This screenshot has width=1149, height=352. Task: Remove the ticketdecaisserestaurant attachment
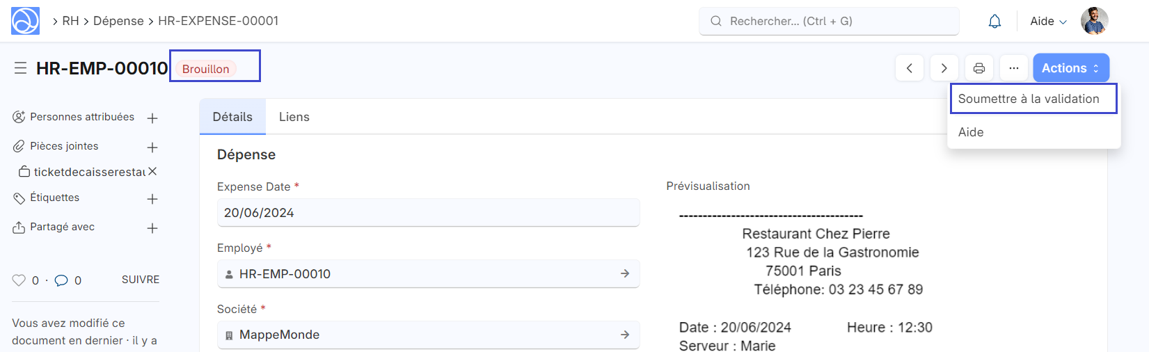[152, 171]
